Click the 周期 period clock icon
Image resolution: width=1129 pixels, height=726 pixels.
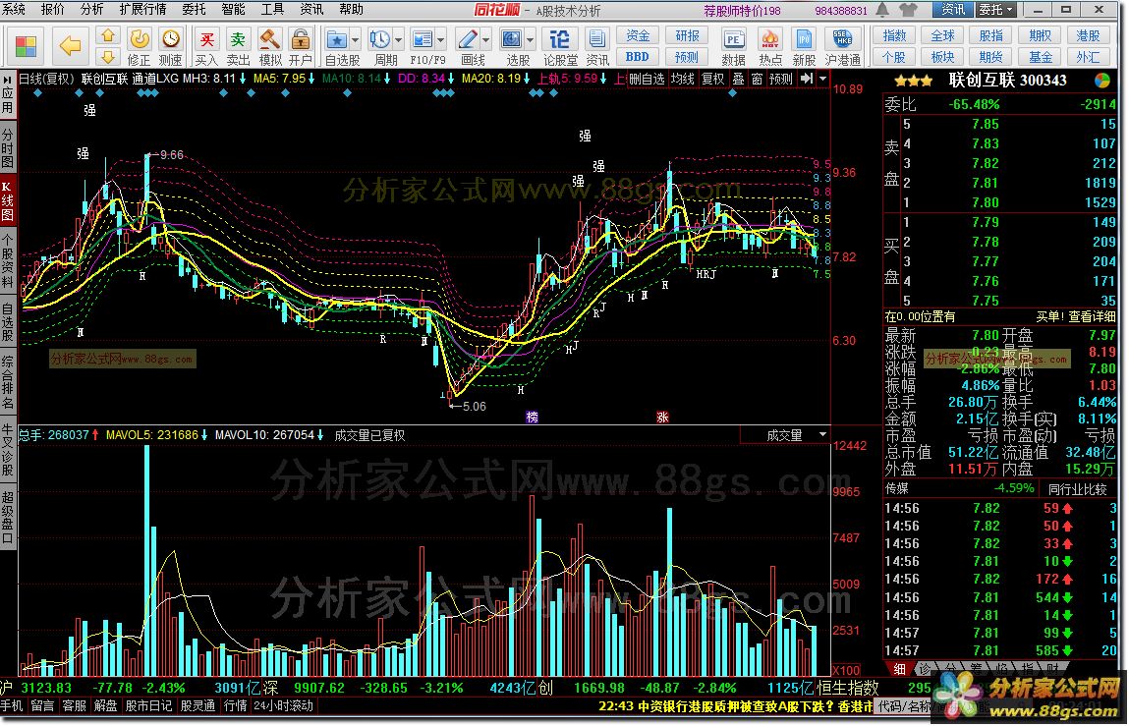click(x=379, y=39)
